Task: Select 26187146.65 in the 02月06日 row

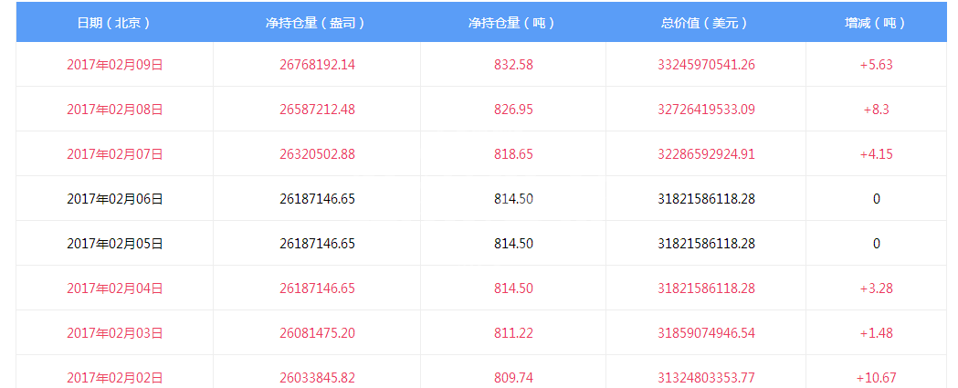Action: pos(317,199)
